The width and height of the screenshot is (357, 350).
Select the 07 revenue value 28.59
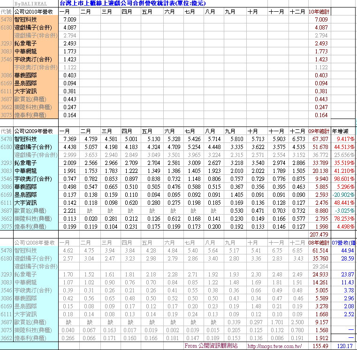348,259
